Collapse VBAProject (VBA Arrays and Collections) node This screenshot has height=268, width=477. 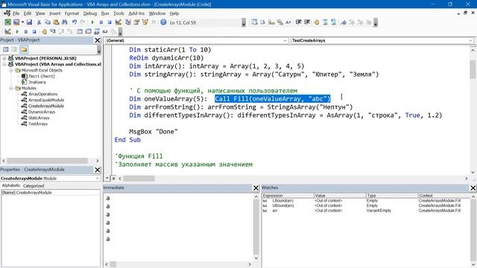coord(4,64)
